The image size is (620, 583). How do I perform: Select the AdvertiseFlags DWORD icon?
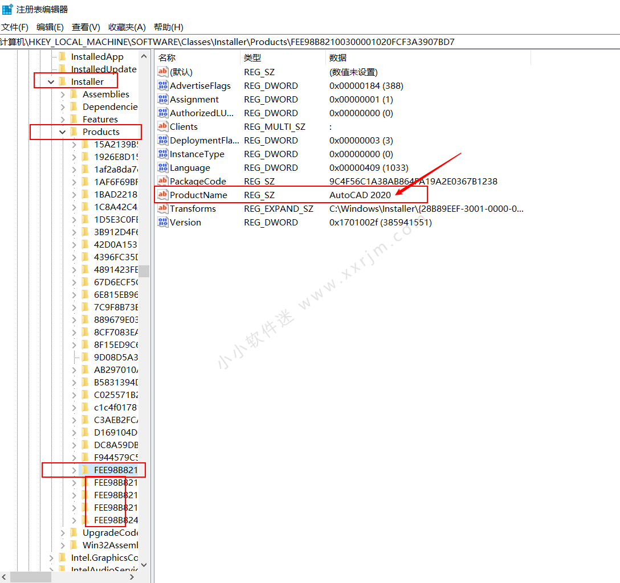tap(162, 85)
